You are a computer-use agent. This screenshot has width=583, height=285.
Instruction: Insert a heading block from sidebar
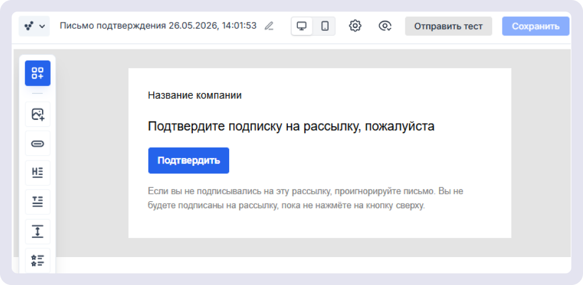tap(37, 173)
